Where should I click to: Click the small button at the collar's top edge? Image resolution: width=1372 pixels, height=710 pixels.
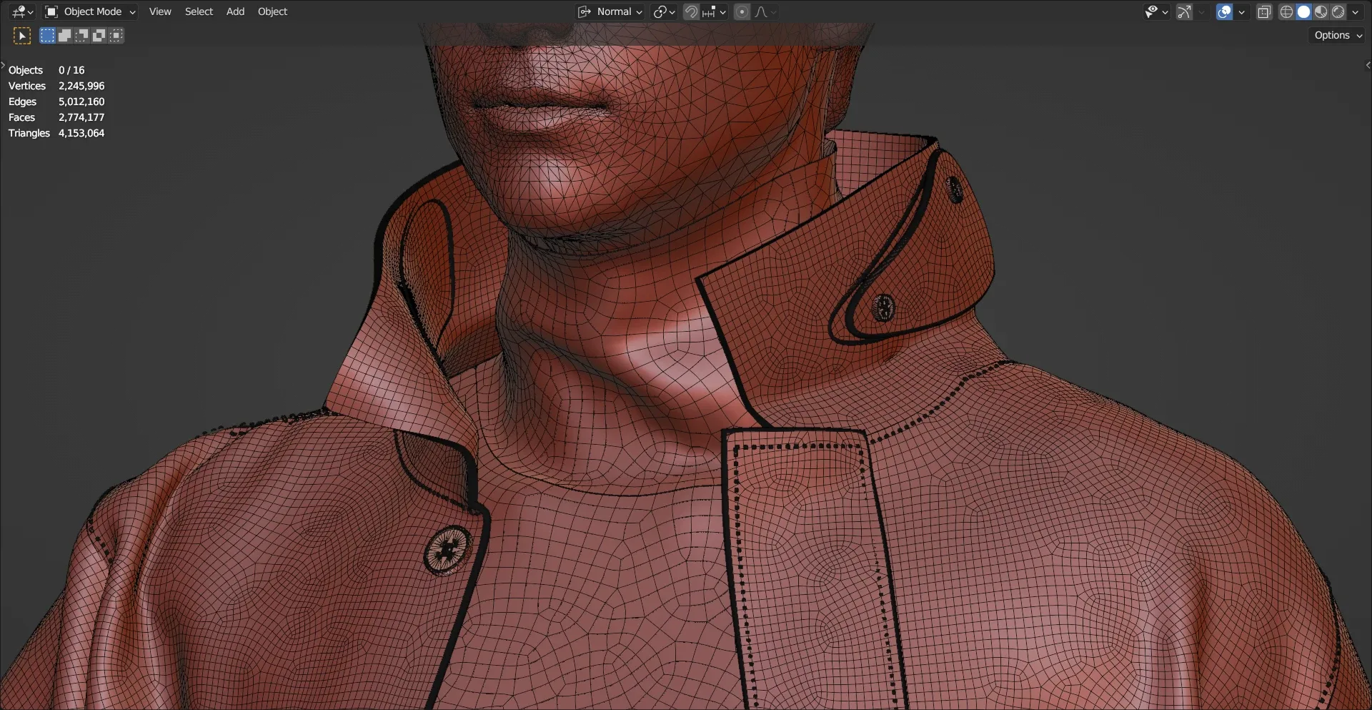[954, 189]
